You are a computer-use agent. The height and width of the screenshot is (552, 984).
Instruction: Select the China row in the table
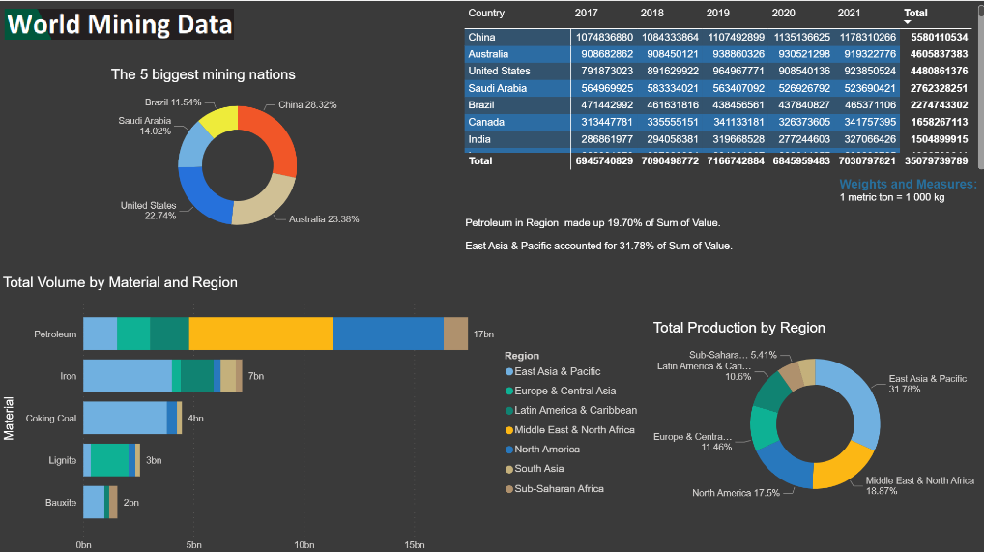click(481, 37)
